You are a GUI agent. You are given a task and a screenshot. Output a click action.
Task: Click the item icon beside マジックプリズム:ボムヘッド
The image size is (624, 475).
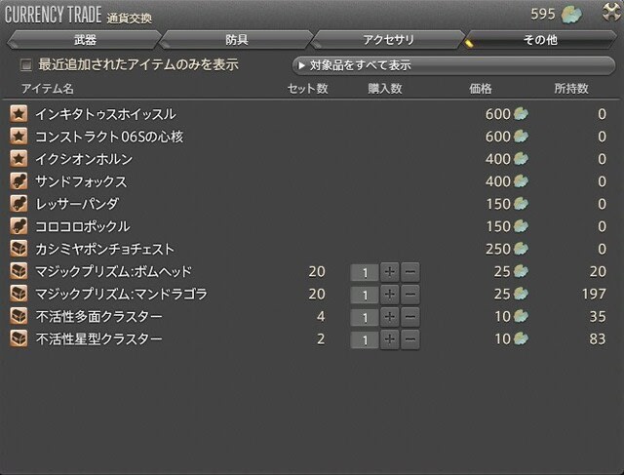tap(19, 271)
